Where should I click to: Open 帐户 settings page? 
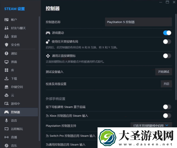click(19, 20)
